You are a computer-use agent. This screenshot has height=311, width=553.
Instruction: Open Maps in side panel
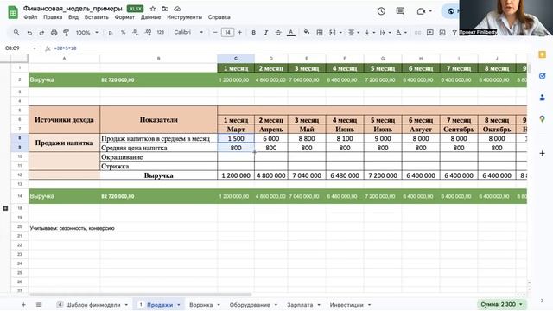point(542,119)
